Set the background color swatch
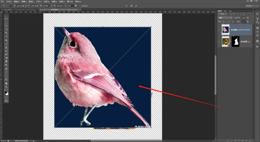260x142 pixels. point(7,94)
